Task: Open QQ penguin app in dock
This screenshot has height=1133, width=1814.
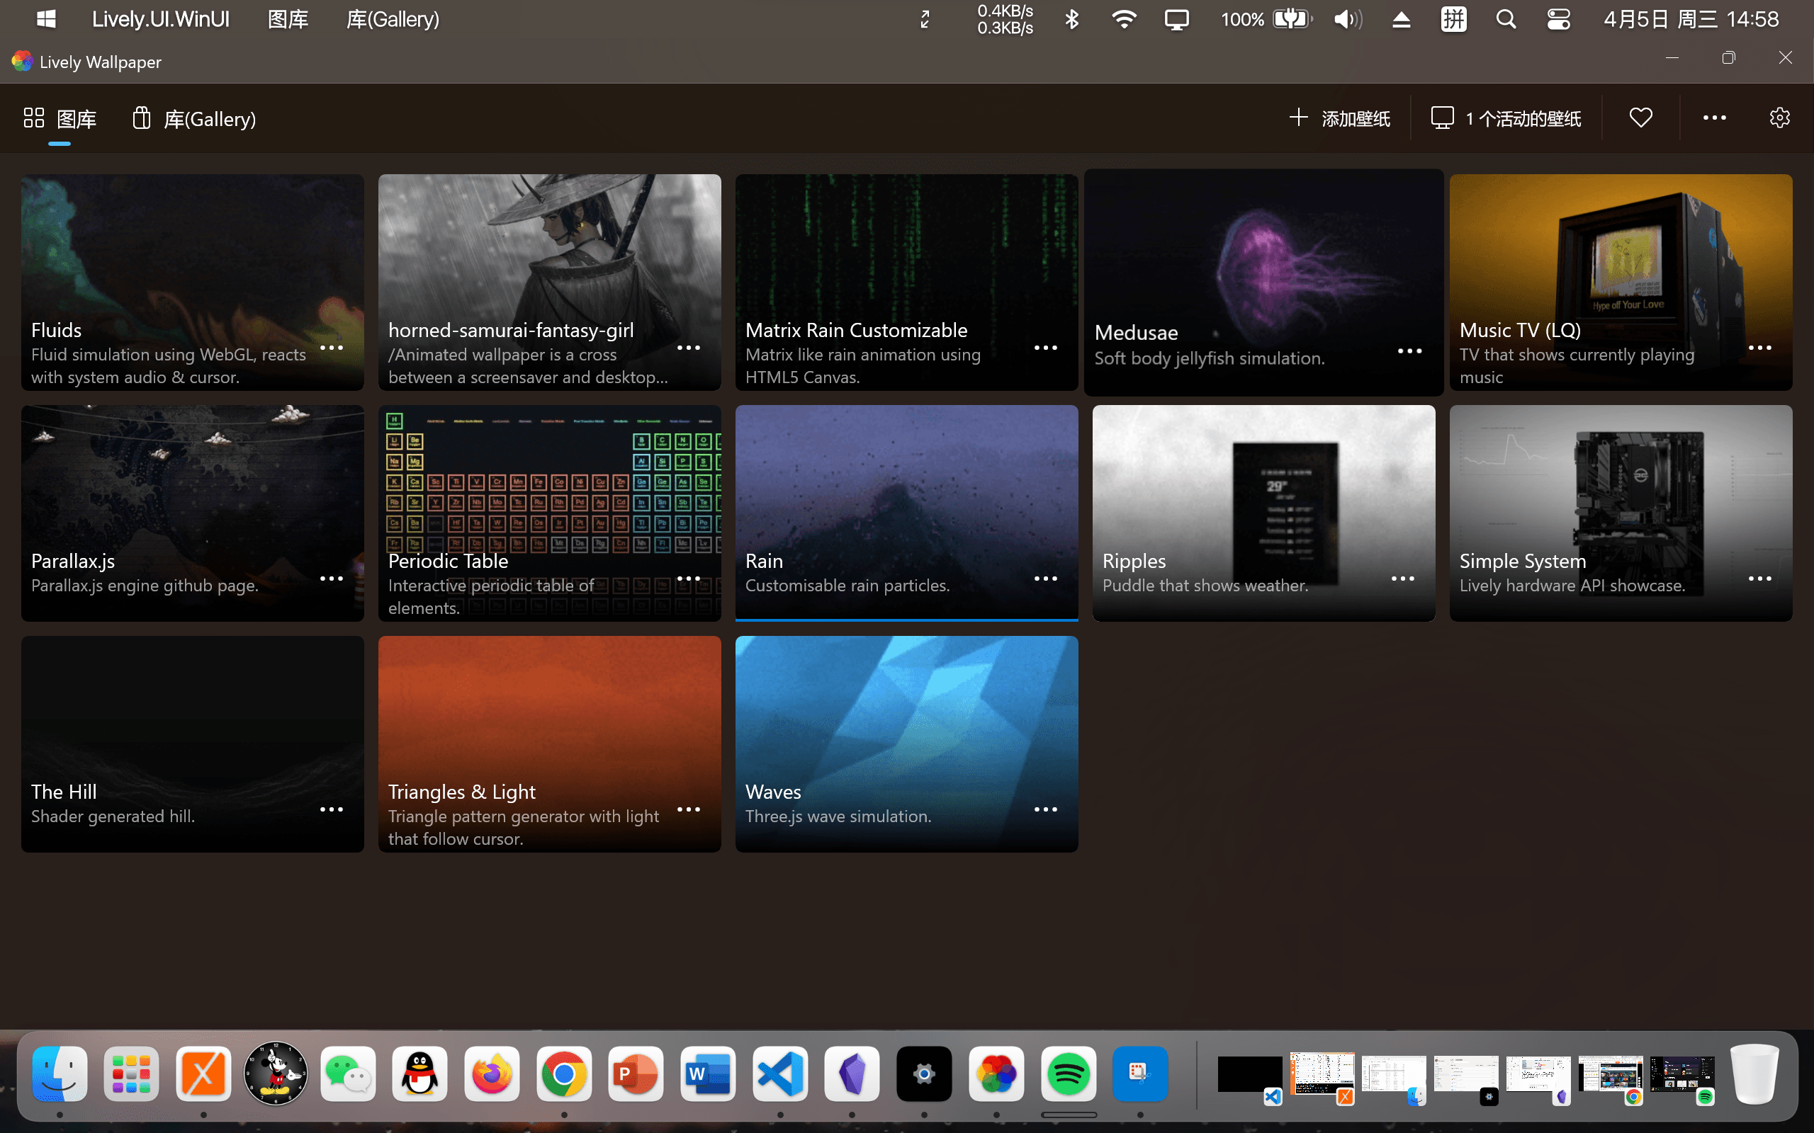Action: pos(419,1073)
